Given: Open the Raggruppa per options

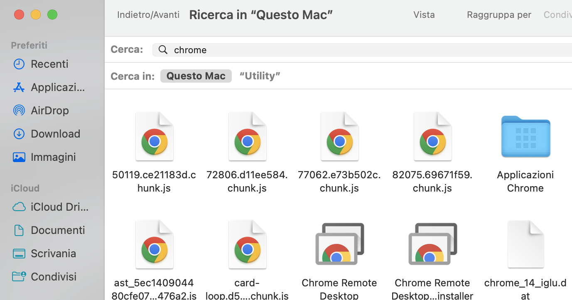Looking at the screenshot, I should click(x=499, y=15).
